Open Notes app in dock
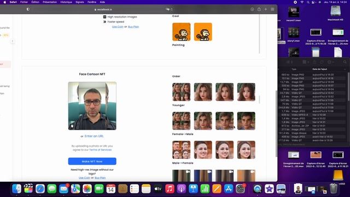The height and width of the screenshot is (197, 350). click(146, 189)
